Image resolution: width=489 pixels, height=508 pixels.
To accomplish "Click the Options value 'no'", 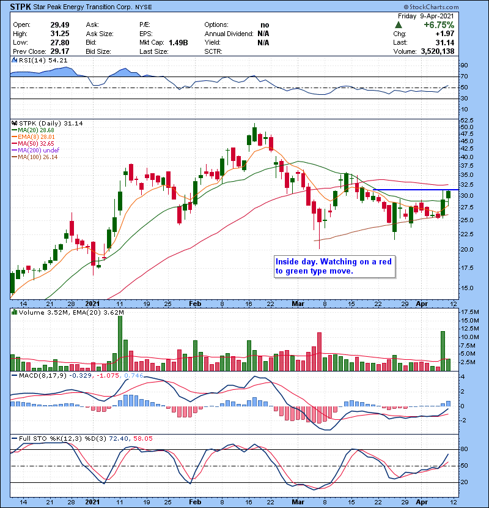I will pyautogui.click(x=265, y=25).
